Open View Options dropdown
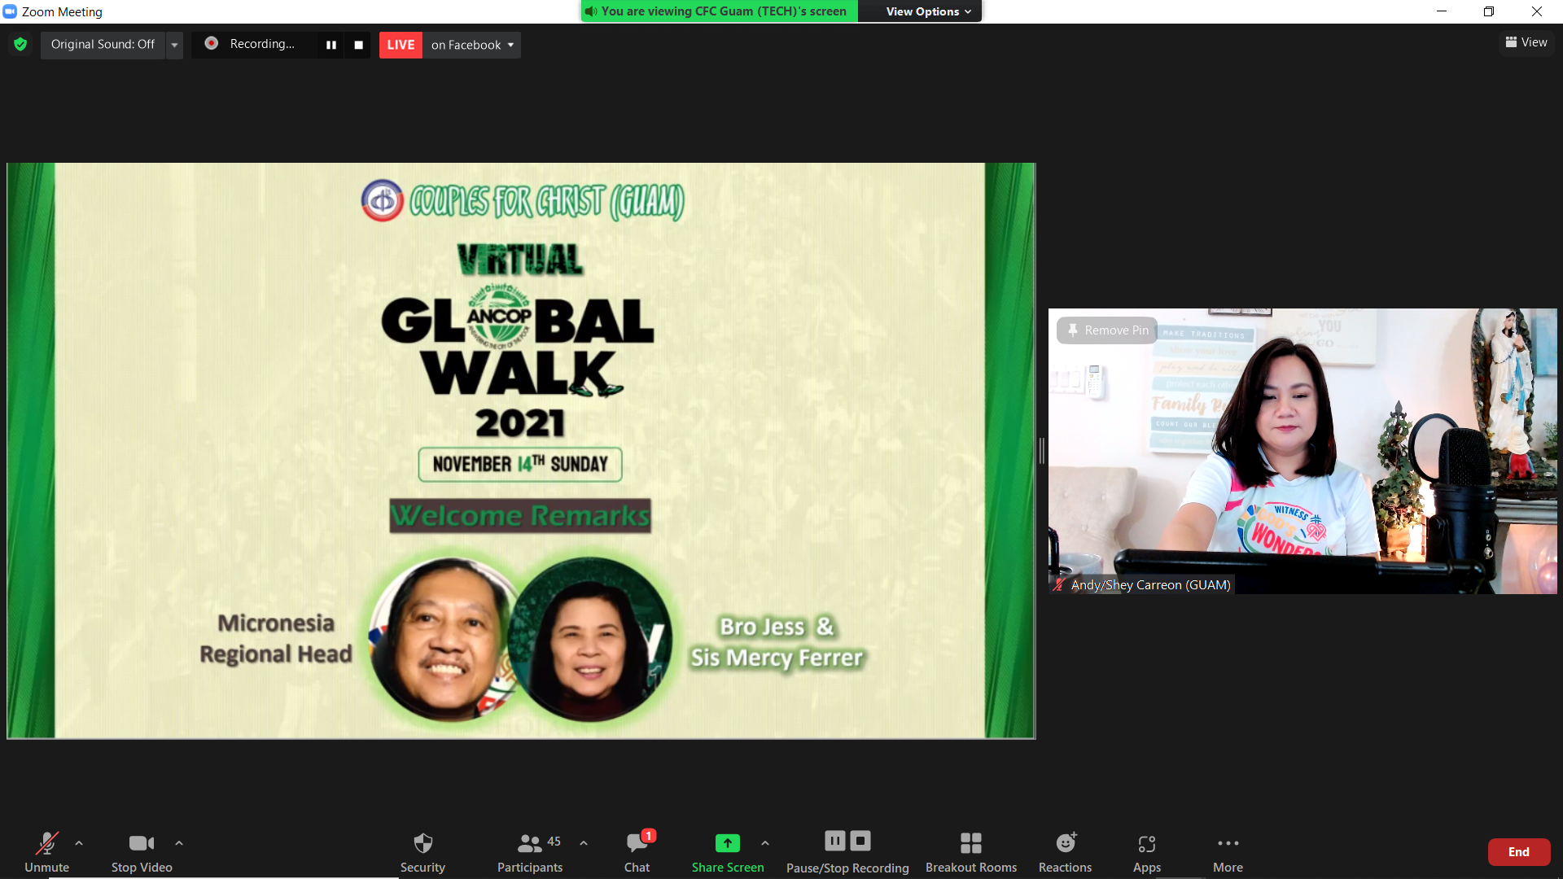Image resolution: width=1563 pixels, height=879 pixels. point(929,11)
